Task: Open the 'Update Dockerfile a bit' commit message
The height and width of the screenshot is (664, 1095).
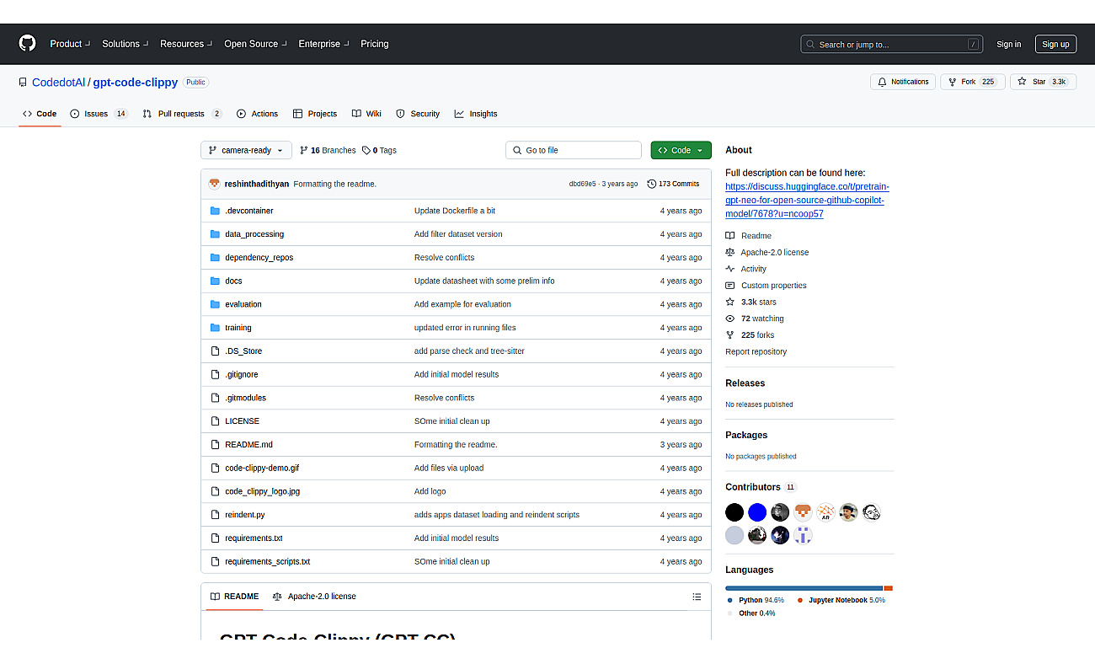Action: [455, 211]
